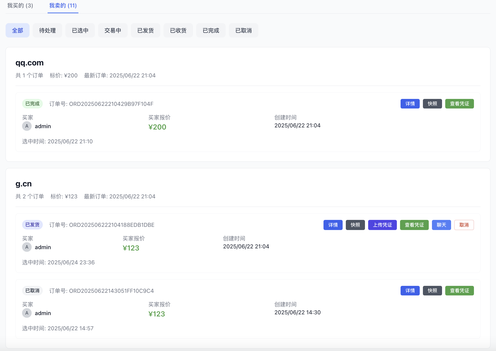
Task: View 快照 of the qq.com order
Action: click(x=432, y=104)
